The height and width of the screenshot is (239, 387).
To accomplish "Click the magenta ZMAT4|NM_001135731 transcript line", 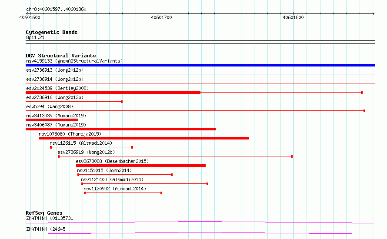I will tap(200, 222).
